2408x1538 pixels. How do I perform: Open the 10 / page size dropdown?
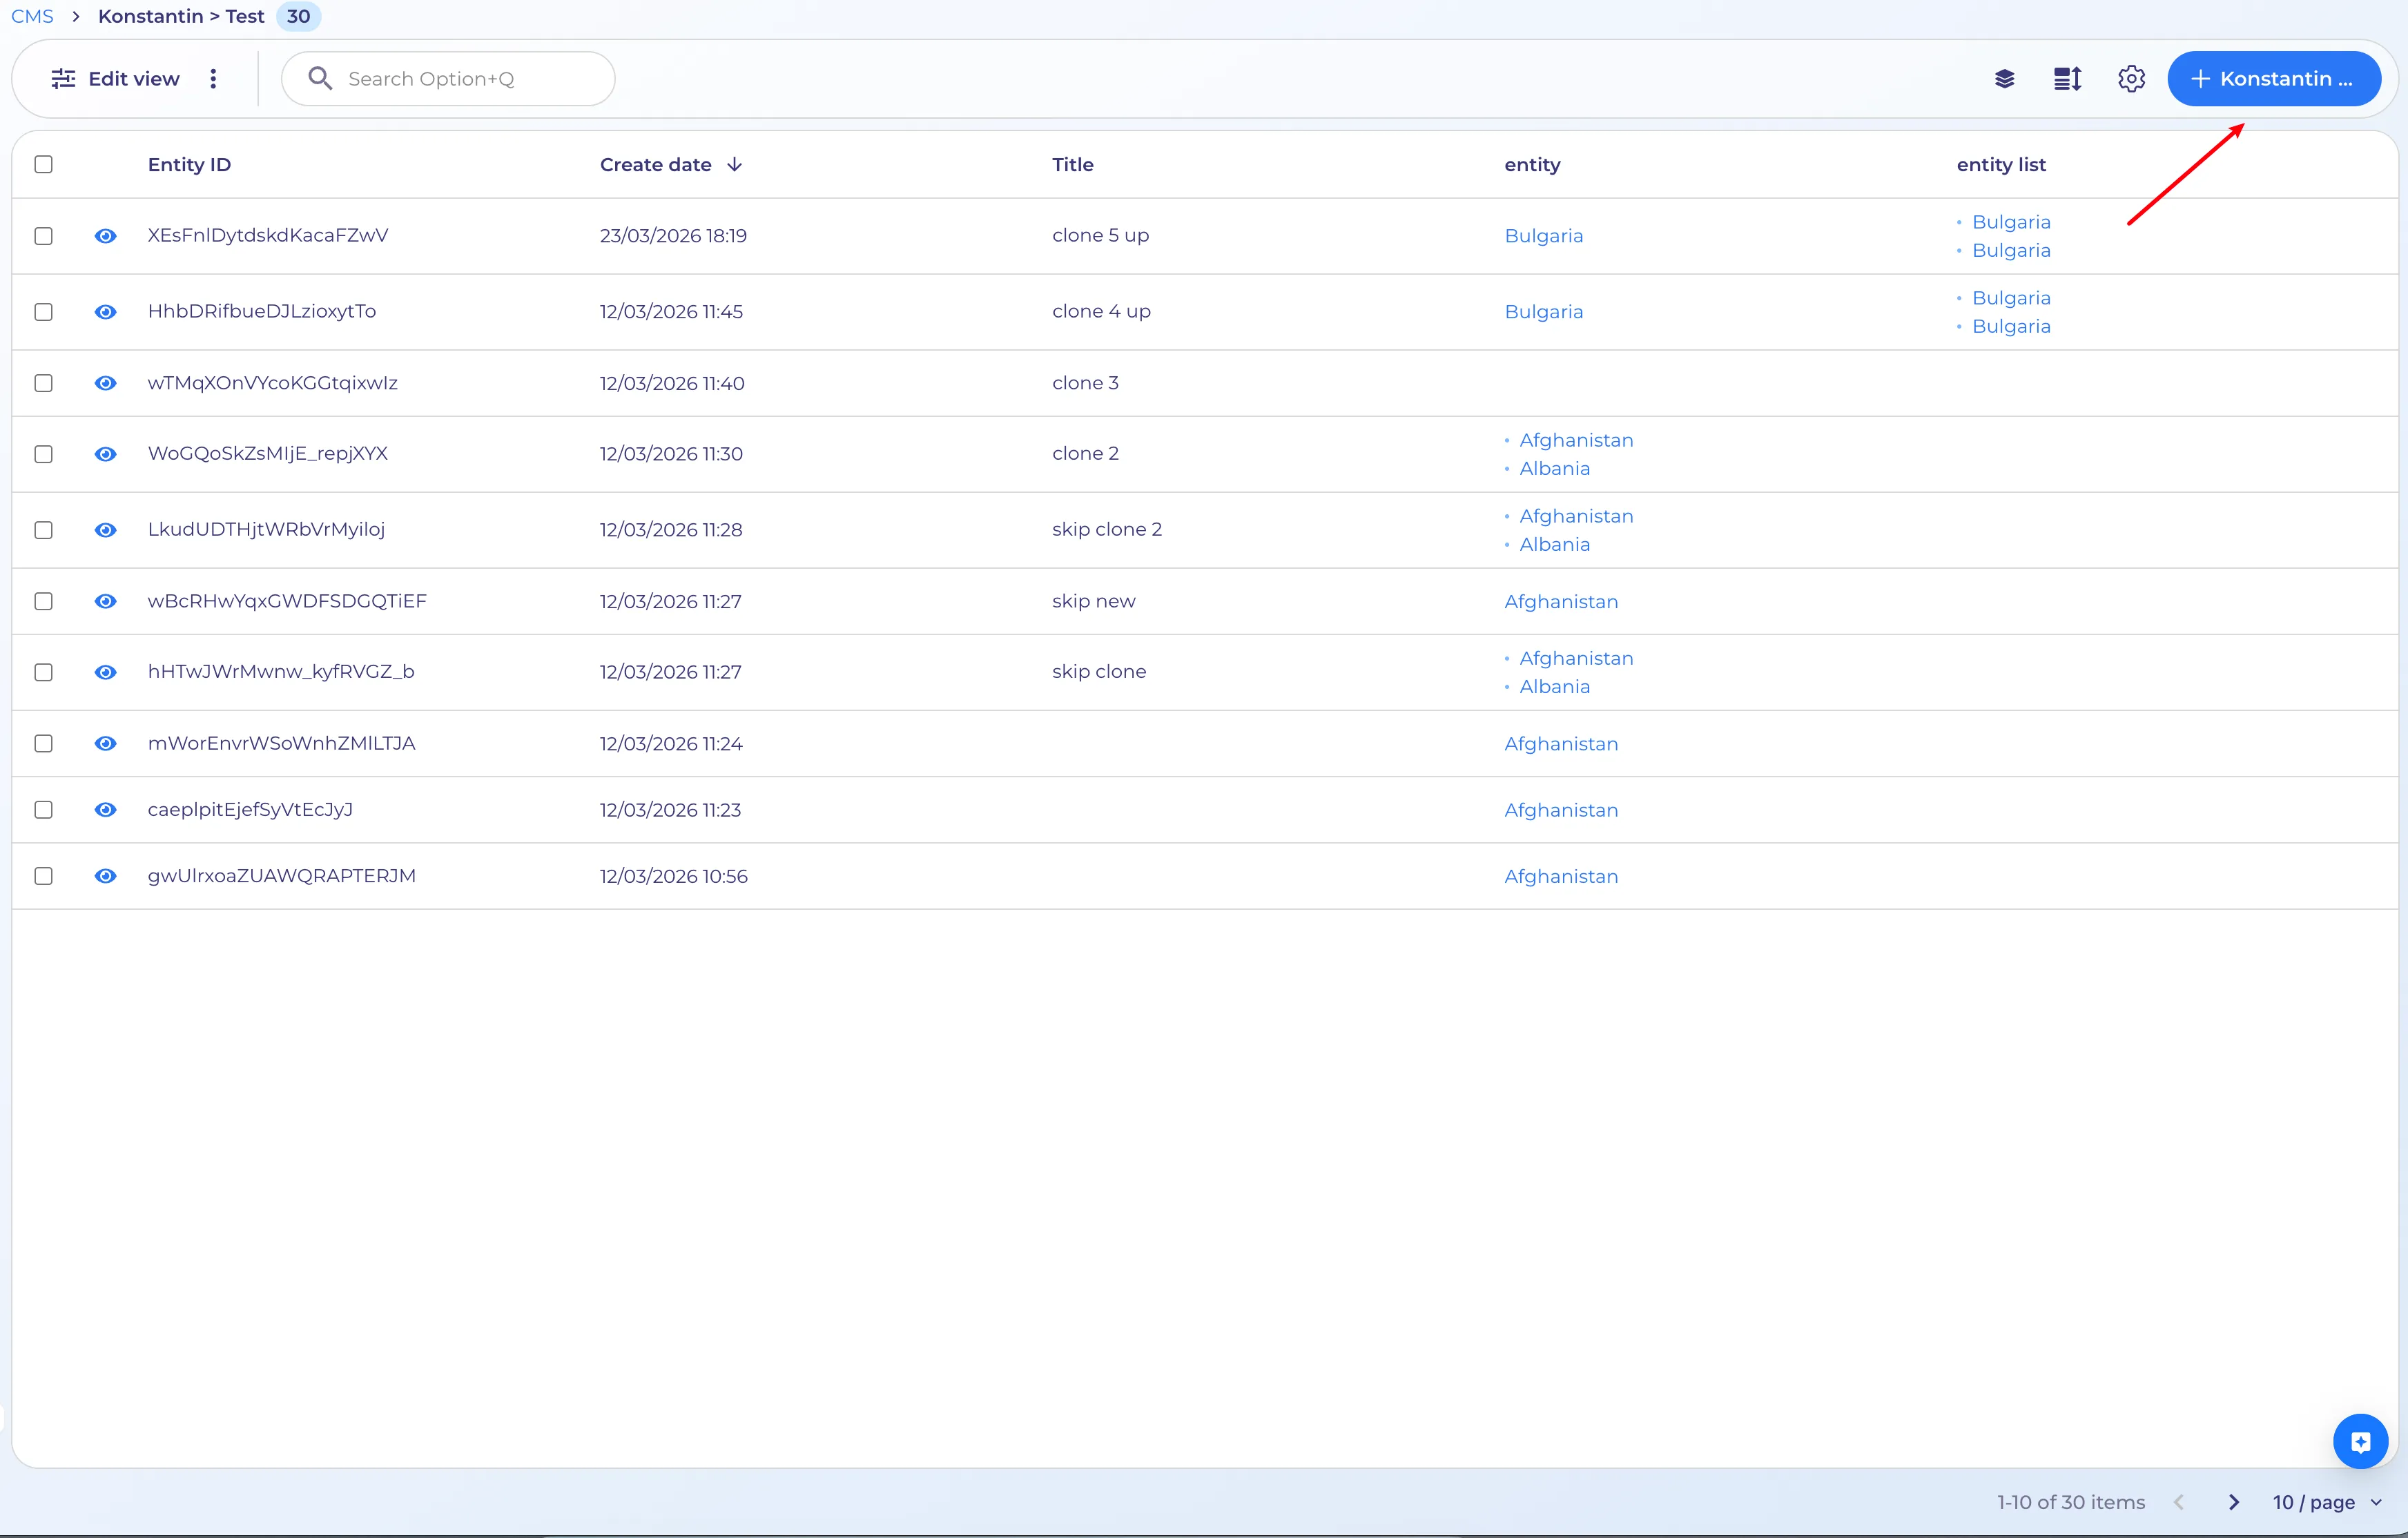point(2327,1502)
